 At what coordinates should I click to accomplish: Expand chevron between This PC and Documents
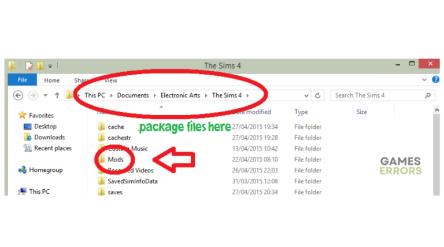tap(111, 96)
